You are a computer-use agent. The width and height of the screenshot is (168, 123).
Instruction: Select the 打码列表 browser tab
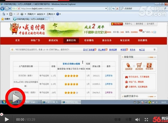pyautogui.click(x=31, y=19)
